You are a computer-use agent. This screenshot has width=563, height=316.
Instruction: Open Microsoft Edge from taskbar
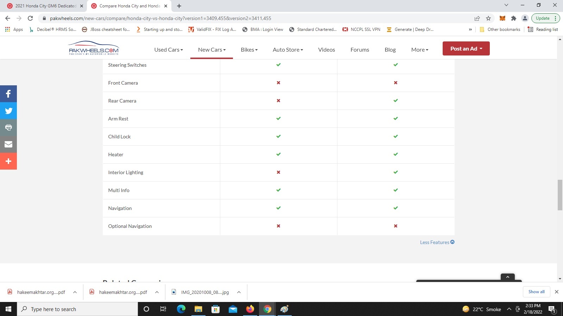tap(181, 309)
